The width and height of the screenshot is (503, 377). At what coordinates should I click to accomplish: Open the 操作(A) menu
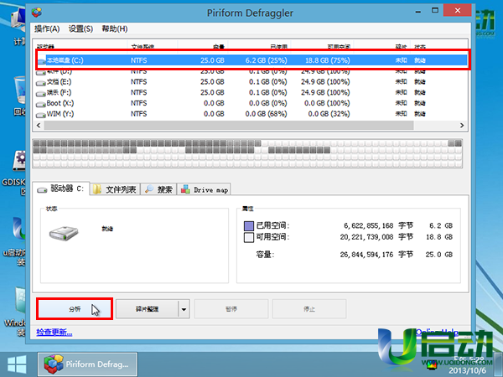[47, 28]
